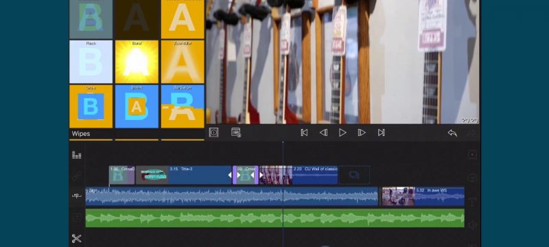
Task: Pick the gray-green B dissolve thumbnail
Action: point(91,19)
